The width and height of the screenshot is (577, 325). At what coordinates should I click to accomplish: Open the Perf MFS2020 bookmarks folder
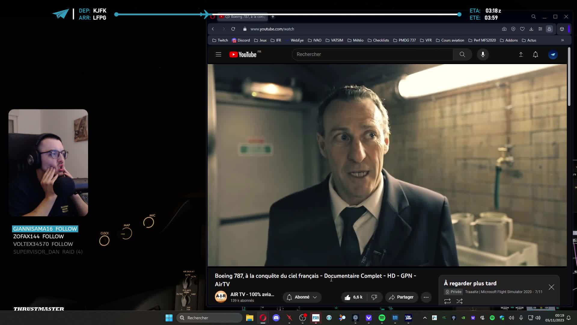coord(482,40)
